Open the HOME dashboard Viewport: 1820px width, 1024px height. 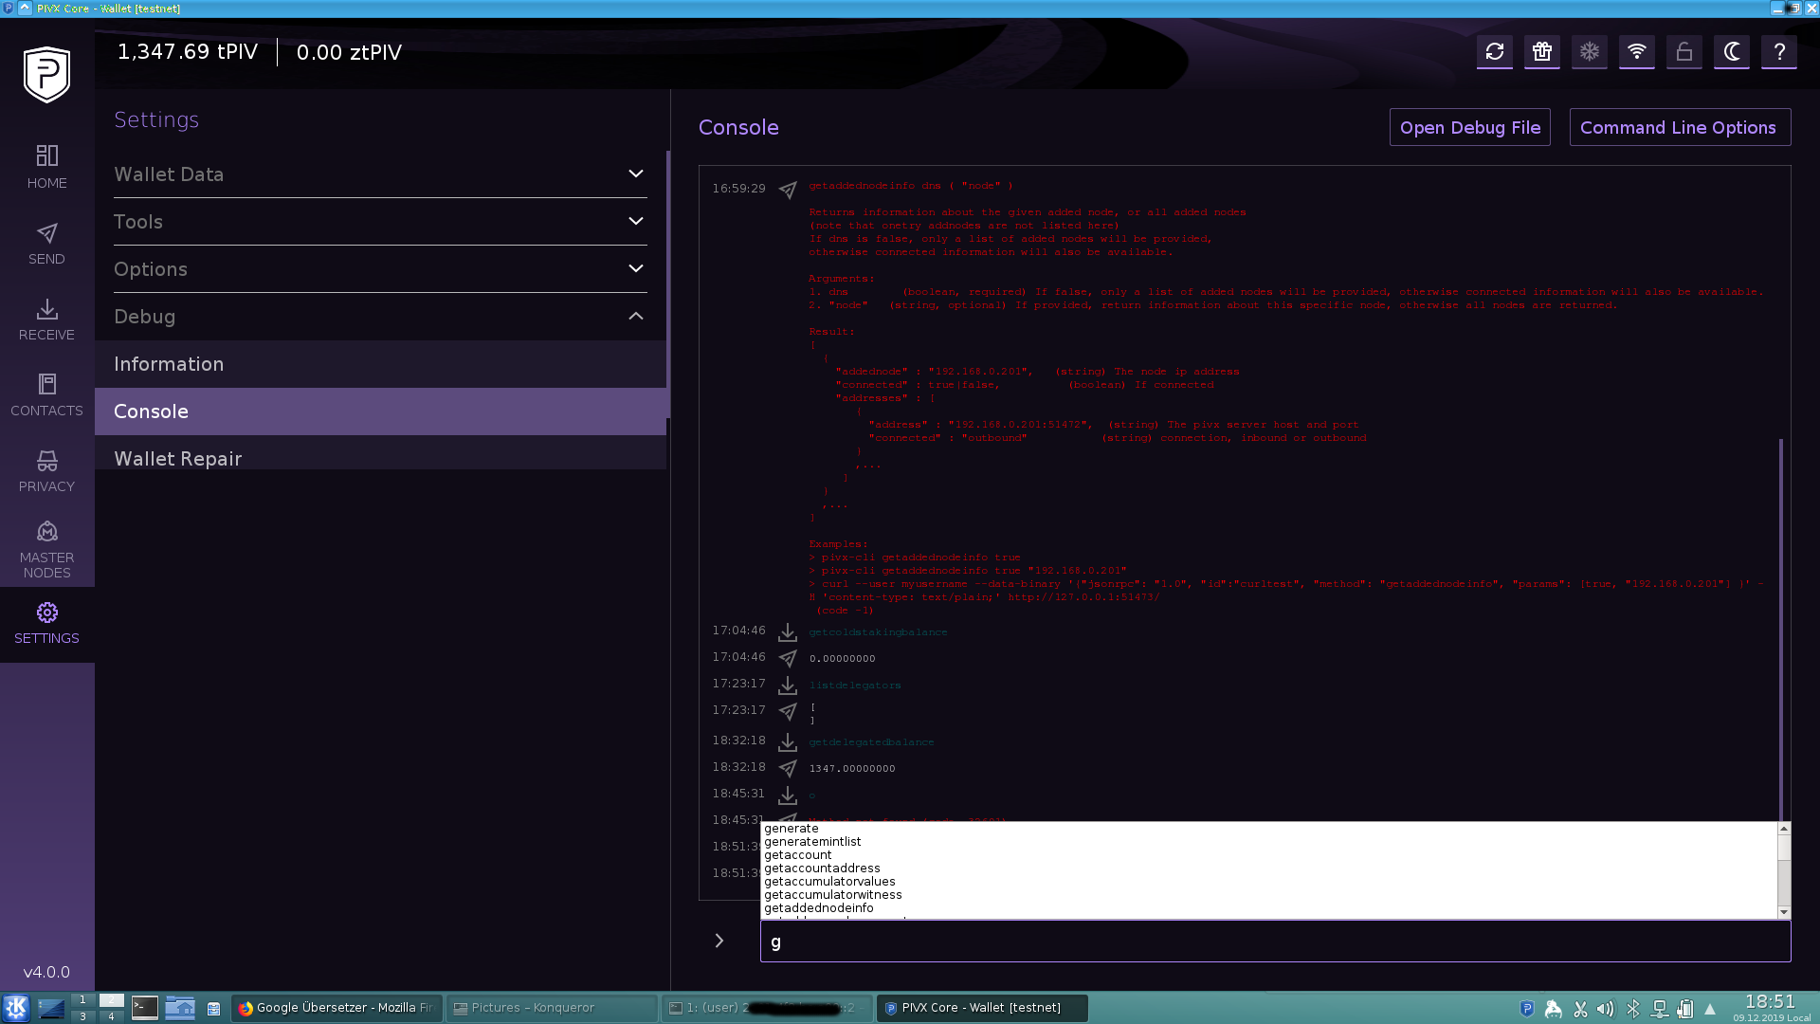[46, 167]
